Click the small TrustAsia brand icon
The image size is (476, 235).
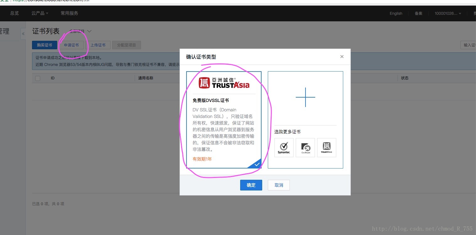(327, 147)
